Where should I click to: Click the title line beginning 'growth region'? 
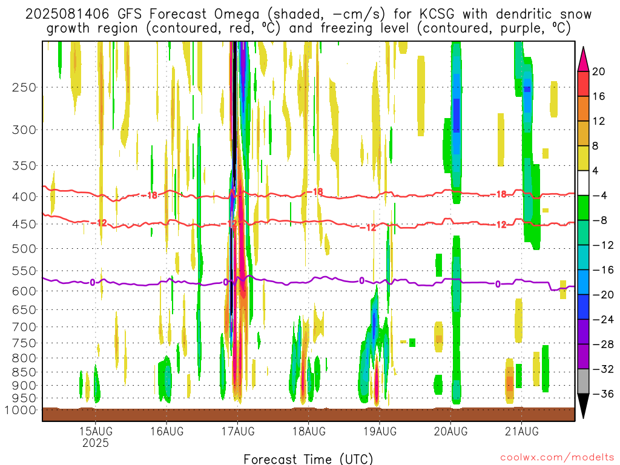[308, 28]
